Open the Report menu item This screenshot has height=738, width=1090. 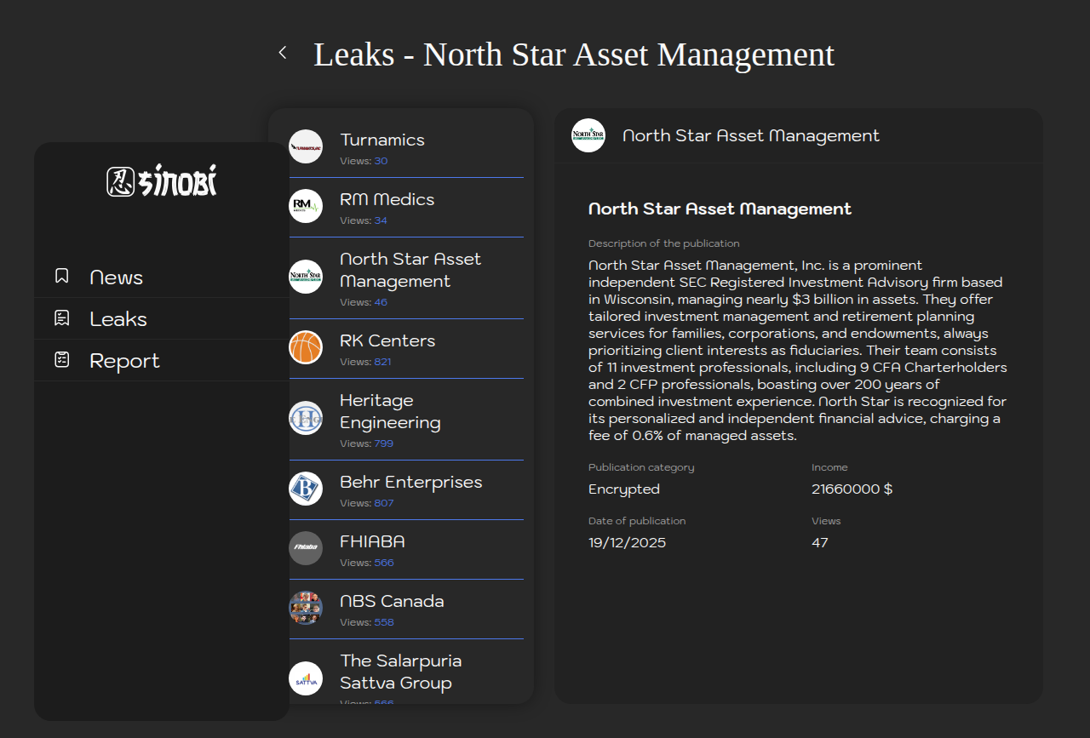(x=124, y=361)
